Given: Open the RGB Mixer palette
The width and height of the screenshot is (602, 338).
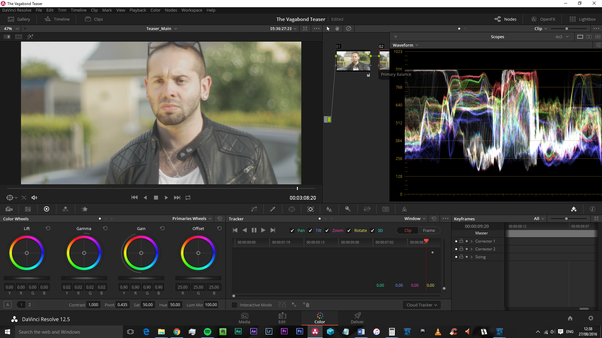Looking at the screenshot, I should click(65, 209).
